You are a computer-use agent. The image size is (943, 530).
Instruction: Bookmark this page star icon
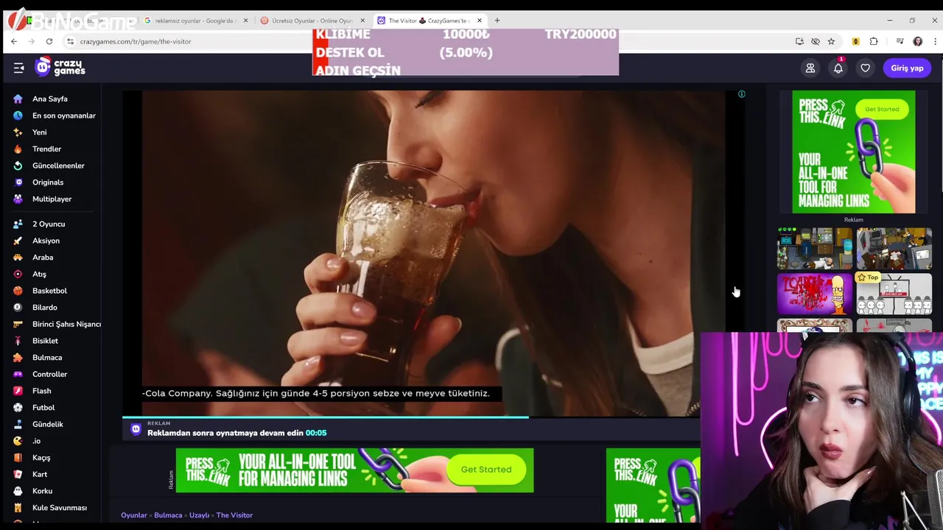(x=831, y=41)
